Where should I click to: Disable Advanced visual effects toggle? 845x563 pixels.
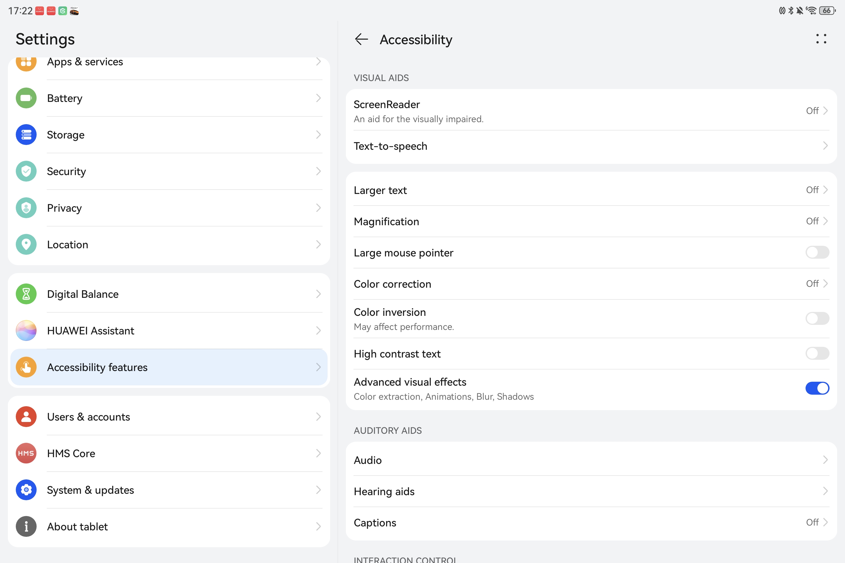point(817,388)
